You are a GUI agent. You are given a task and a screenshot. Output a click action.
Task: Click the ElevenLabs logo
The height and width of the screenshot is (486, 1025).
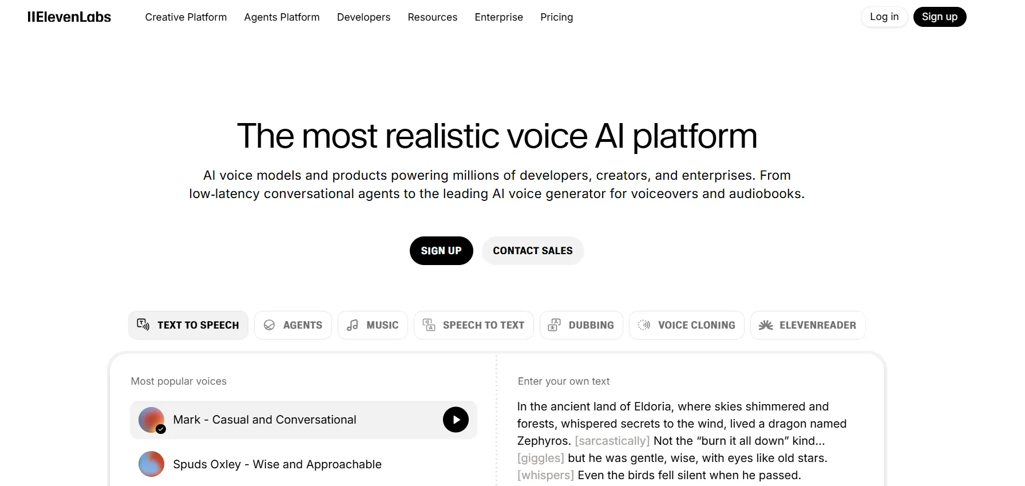coord(69,17)
